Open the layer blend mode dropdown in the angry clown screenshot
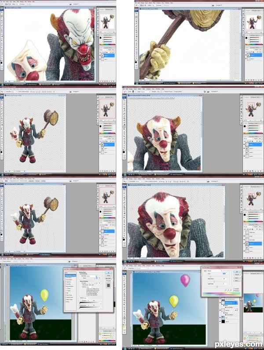 [x=103, y=50]
